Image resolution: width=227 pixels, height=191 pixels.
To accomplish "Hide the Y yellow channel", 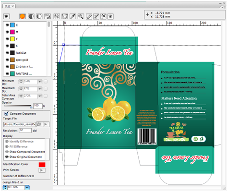I will point(7,39).
